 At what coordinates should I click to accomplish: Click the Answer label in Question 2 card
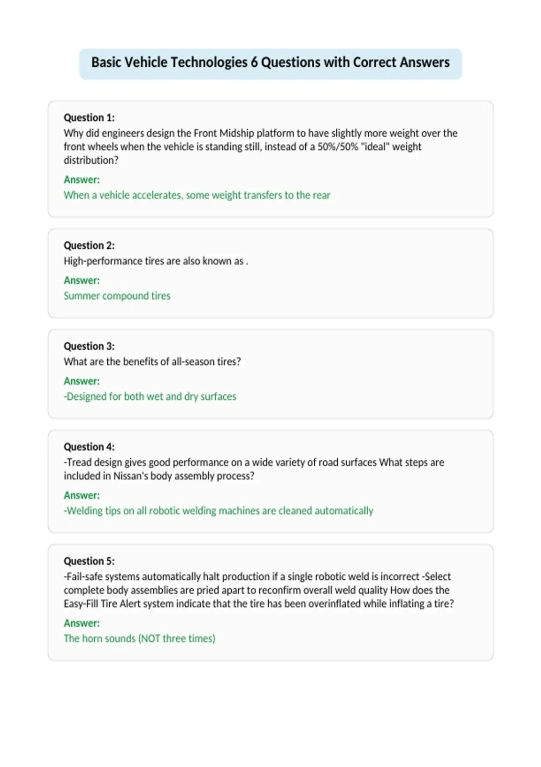(82, 280)
